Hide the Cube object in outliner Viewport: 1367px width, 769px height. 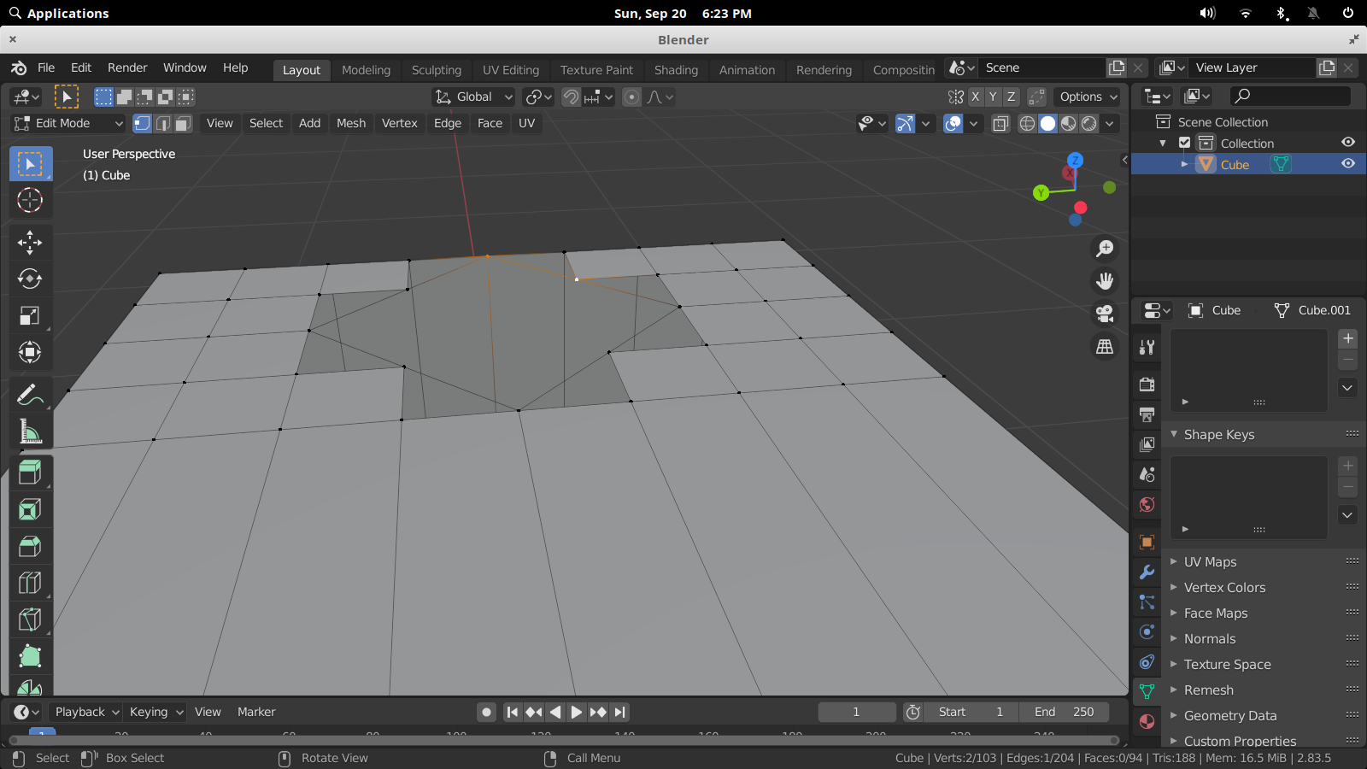(x=1348, y=164)
